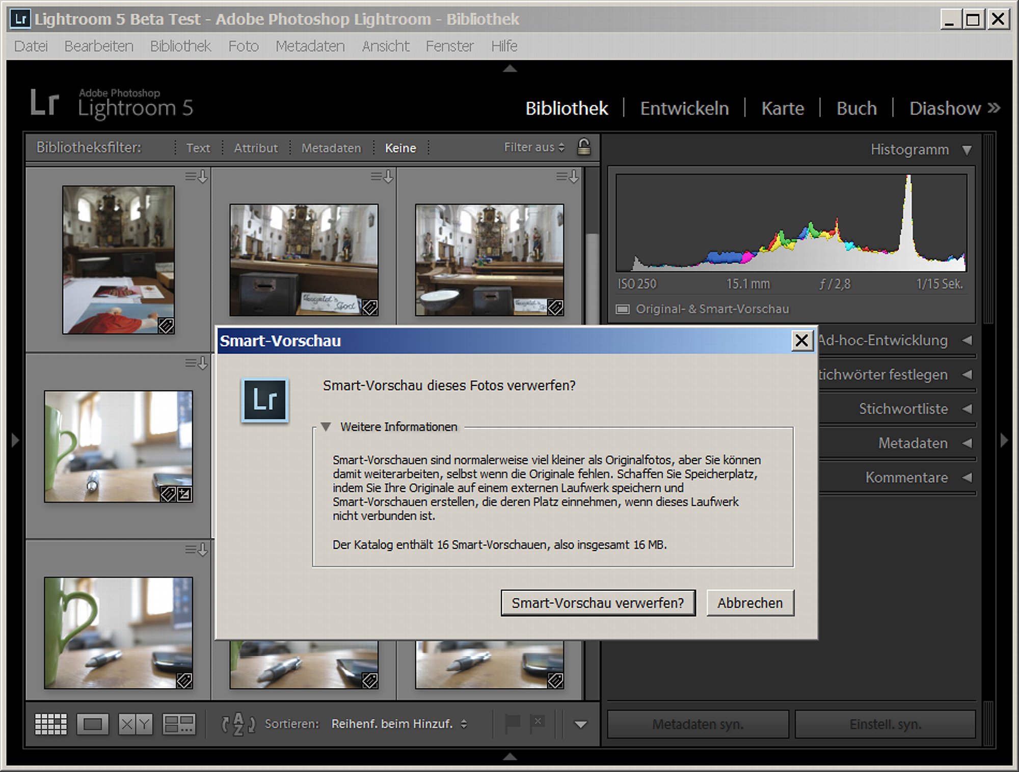The width and height of the screenshot is (1019, 772).
Task: Open the Sortieren order dropdown
Action: [399, 724]
